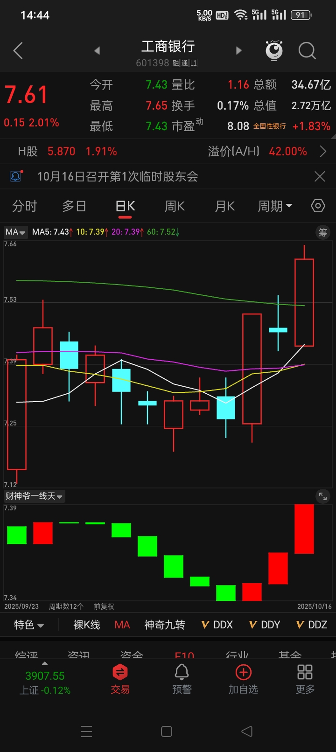Image resolution: width=336 pixels, height=752 pixels.
Task: Go back using the top-left arrow
Action: coord(18,51)
